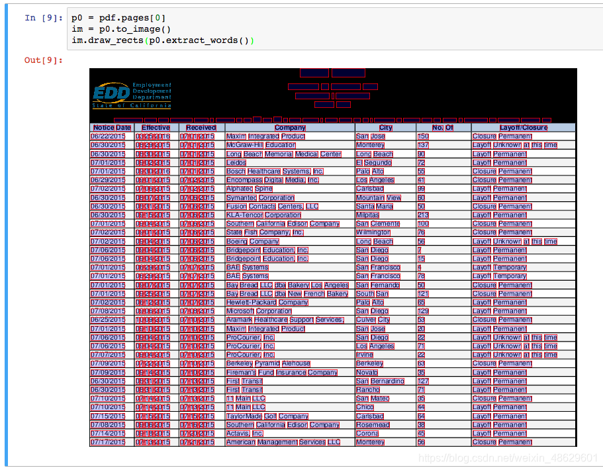The width and height of the screenshot is (603, 470).
Task: Click the "06/22/2015" notice date cell
Action: (x=108, y=136)
